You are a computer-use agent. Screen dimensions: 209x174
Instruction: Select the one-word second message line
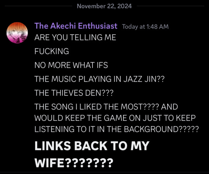pyautogui.click(x=52, y=51)
